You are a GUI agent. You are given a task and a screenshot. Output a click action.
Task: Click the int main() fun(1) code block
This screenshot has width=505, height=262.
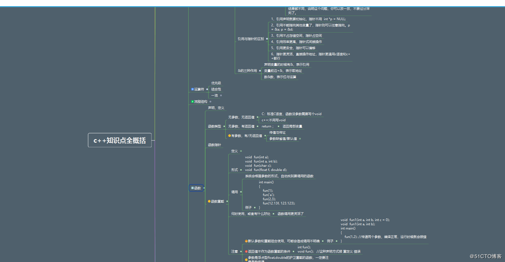click(x=277, y=194)
